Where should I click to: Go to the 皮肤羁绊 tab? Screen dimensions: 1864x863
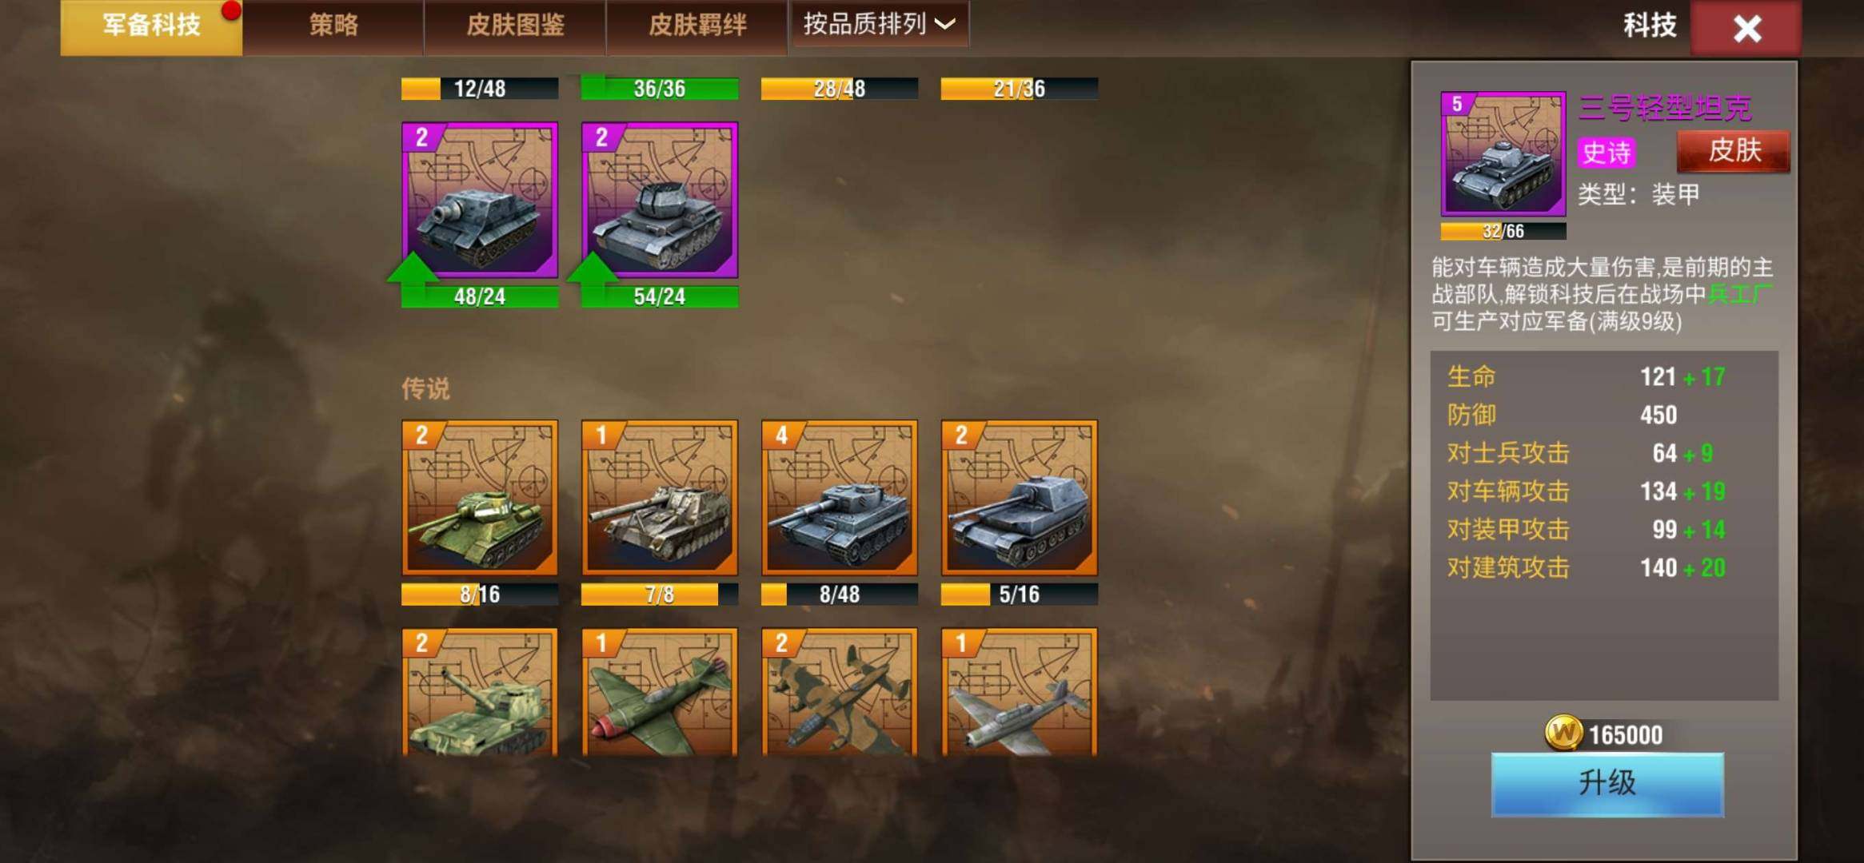(x=697, y=26)
